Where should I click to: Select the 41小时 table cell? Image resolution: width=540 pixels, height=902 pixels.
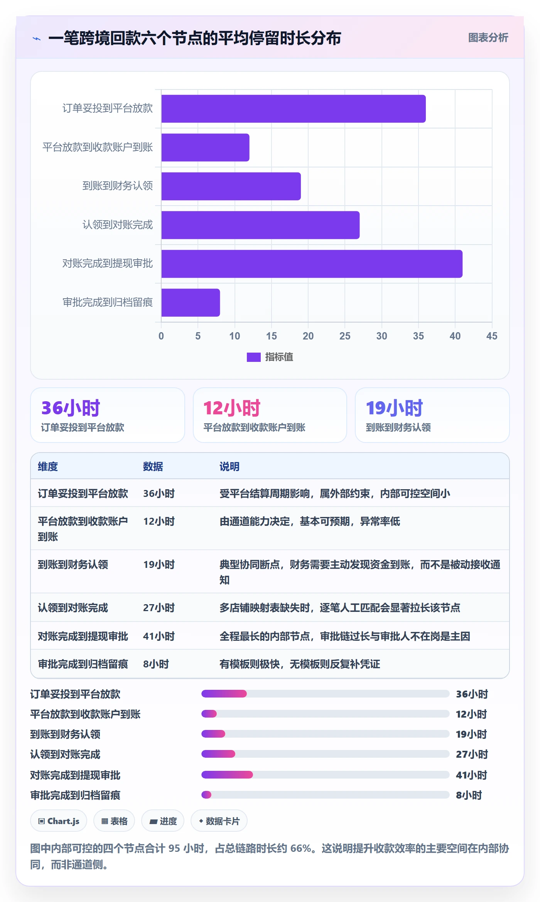(x=159, y=636)
